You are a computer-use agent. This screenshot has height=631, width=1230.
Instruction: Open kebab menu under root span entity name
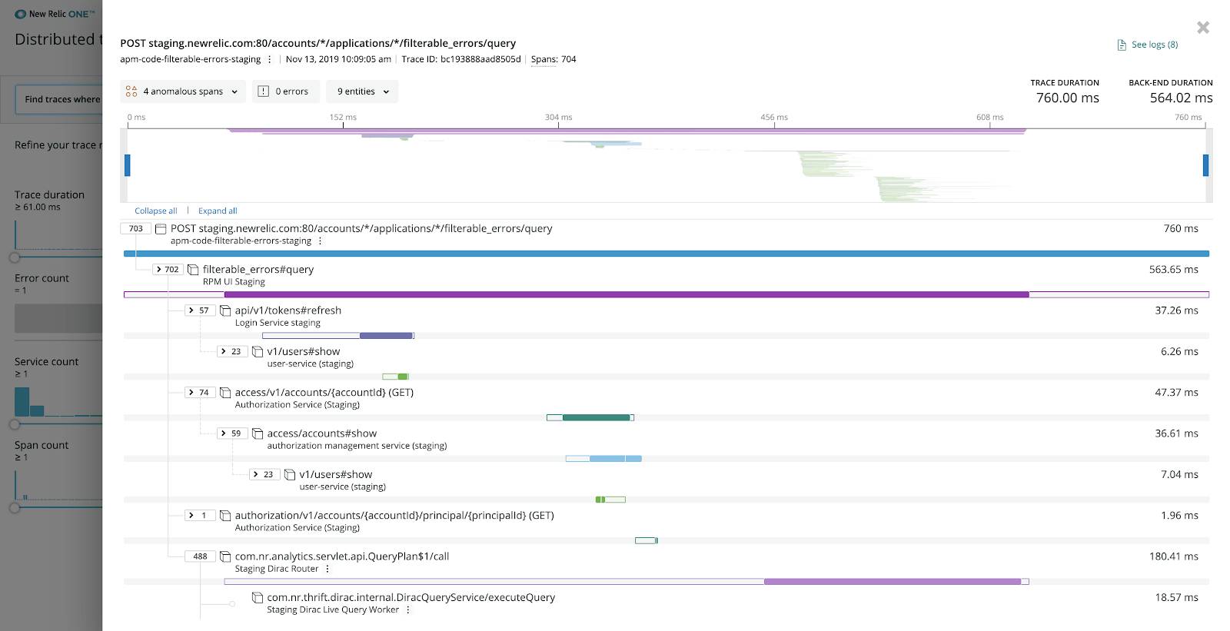pos(321,241)
